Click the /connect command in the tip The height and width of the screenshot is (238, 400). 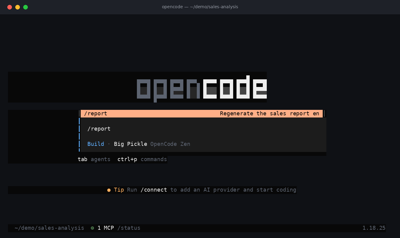[154, 190]
